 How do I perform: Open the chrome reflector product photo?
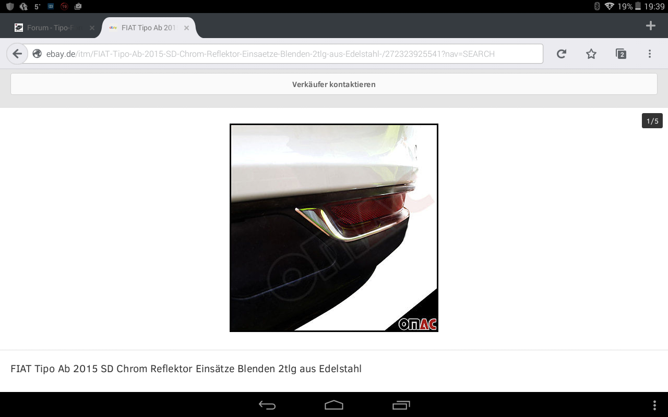point(334,228)
